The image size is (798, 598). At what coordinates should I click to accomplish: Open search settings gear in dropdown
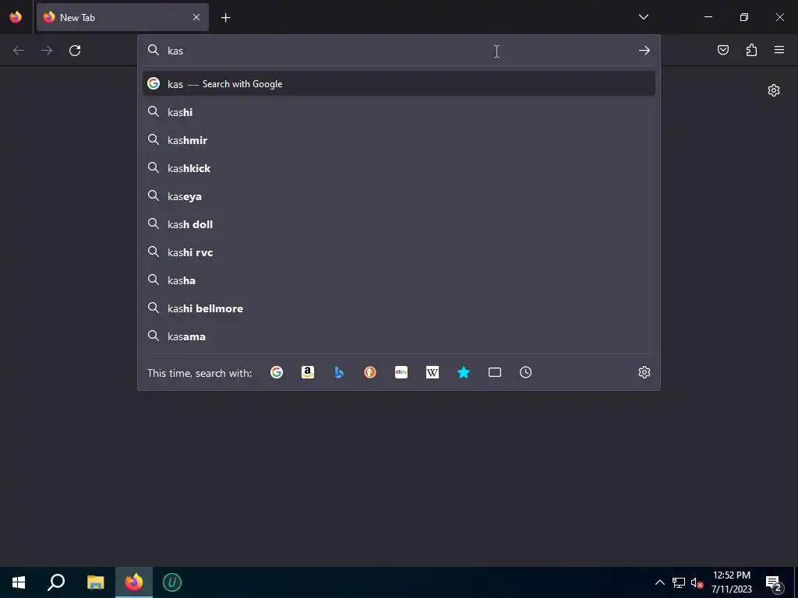tap(644, 372)
